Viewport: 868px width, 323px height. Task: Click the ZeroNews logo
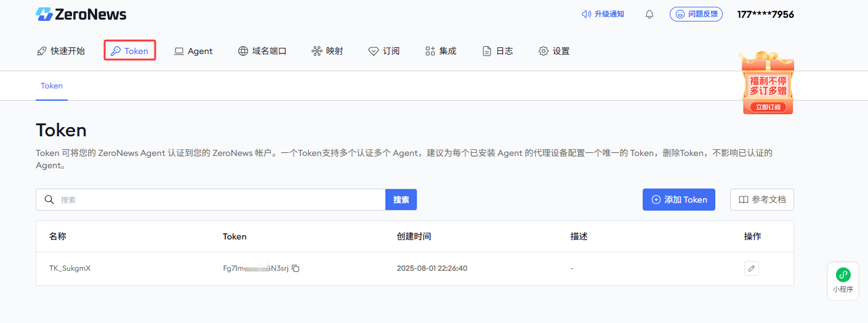pos(81,14)
